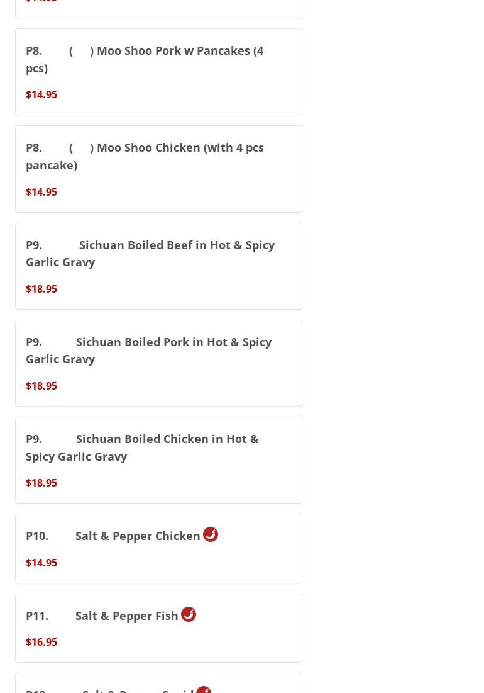Click the $18.95 price under Sichuan Boiled Chicken
The image size is (484, 693).
(x=41, y=483)
